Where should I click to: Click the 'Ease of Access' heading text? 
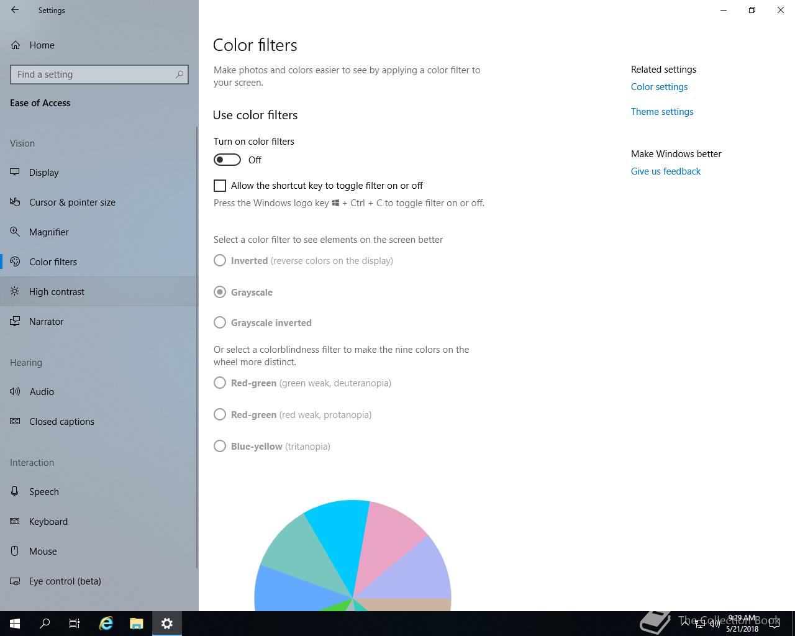pos(40,103)
